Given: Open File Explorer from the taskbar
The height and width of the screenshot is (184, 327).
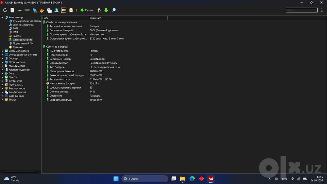Looking at the screenshot, I should [183, 179].
